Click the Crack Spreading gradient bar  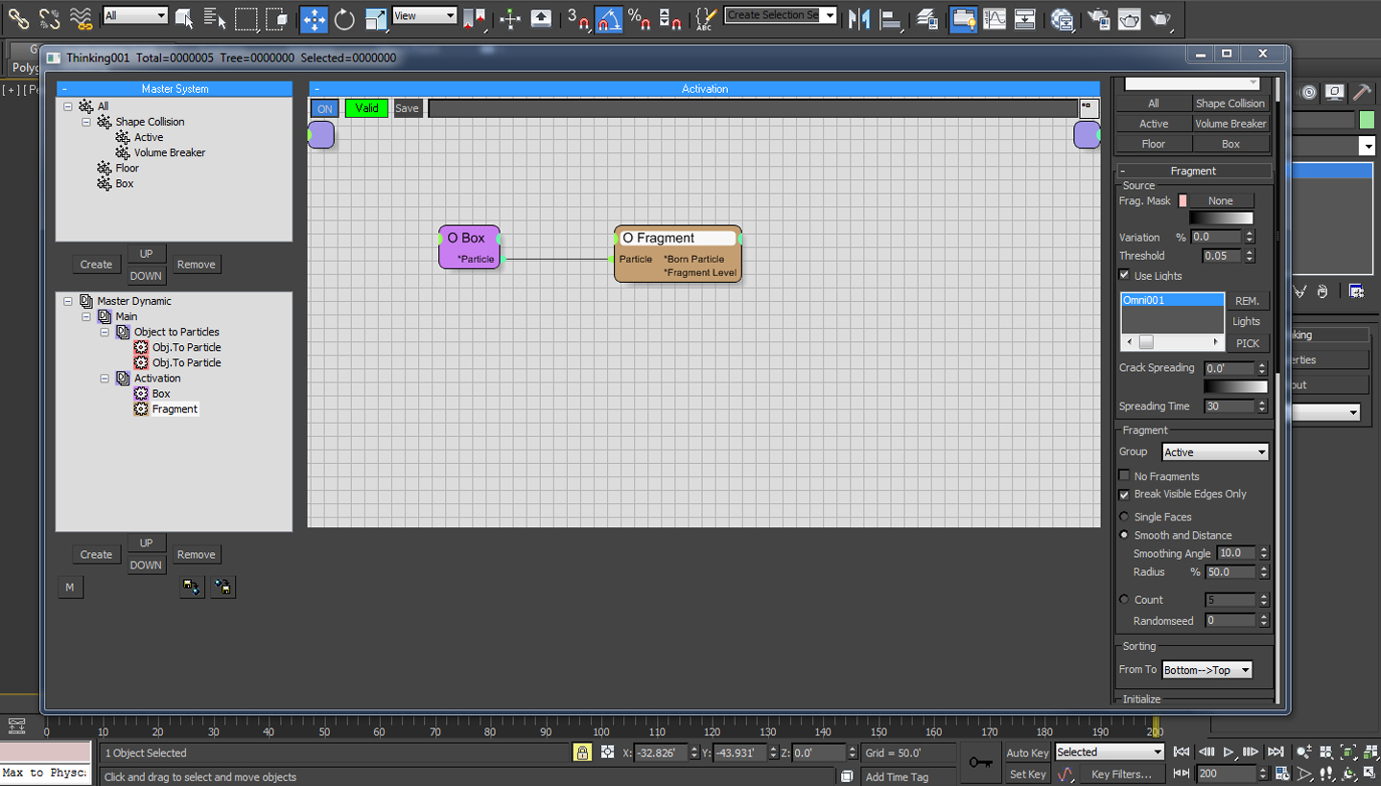point(1235,386)
